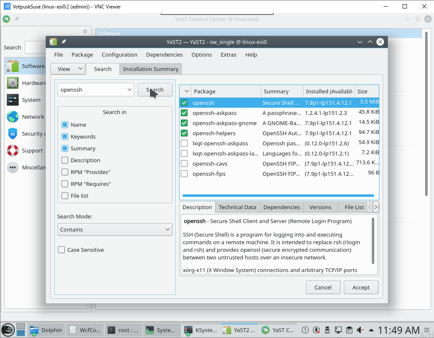Open the Search Mode Contains dropdown
The width and height of the screenshot is (434, 338).
115,229
